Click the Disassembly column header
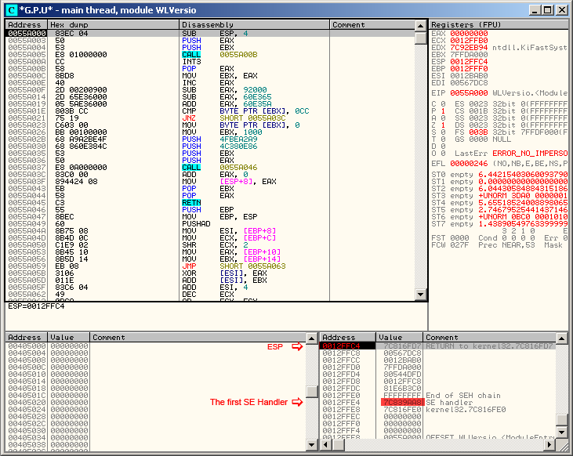Viewport: 573px width, 456px height. coord(254,25)
